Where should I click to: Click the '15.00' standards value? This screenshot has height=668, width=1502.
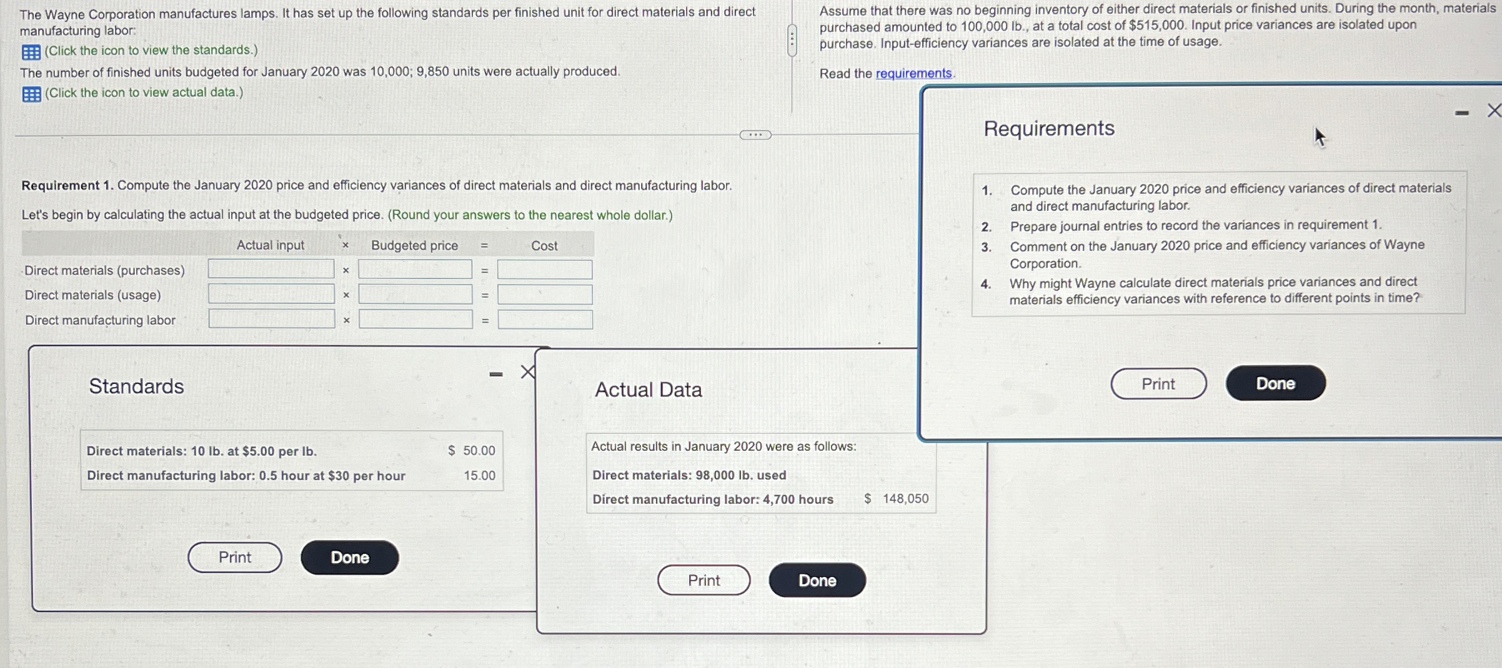click(479, 476)
